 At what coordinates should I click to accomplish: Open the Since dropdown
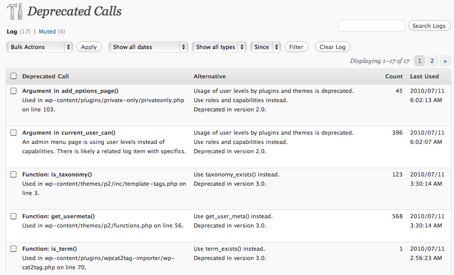[x=265, y=47]
